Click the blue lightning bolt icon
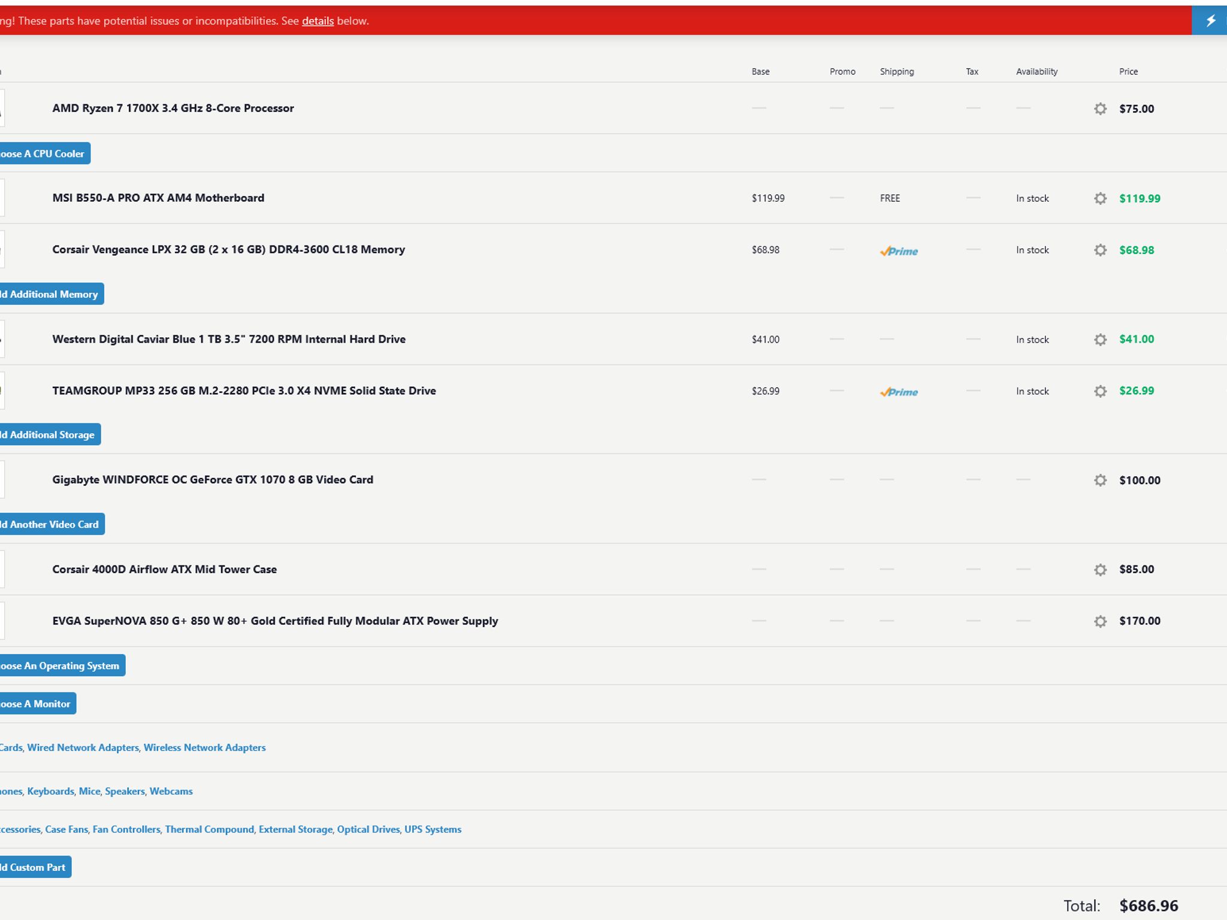 coord(1210,20)
